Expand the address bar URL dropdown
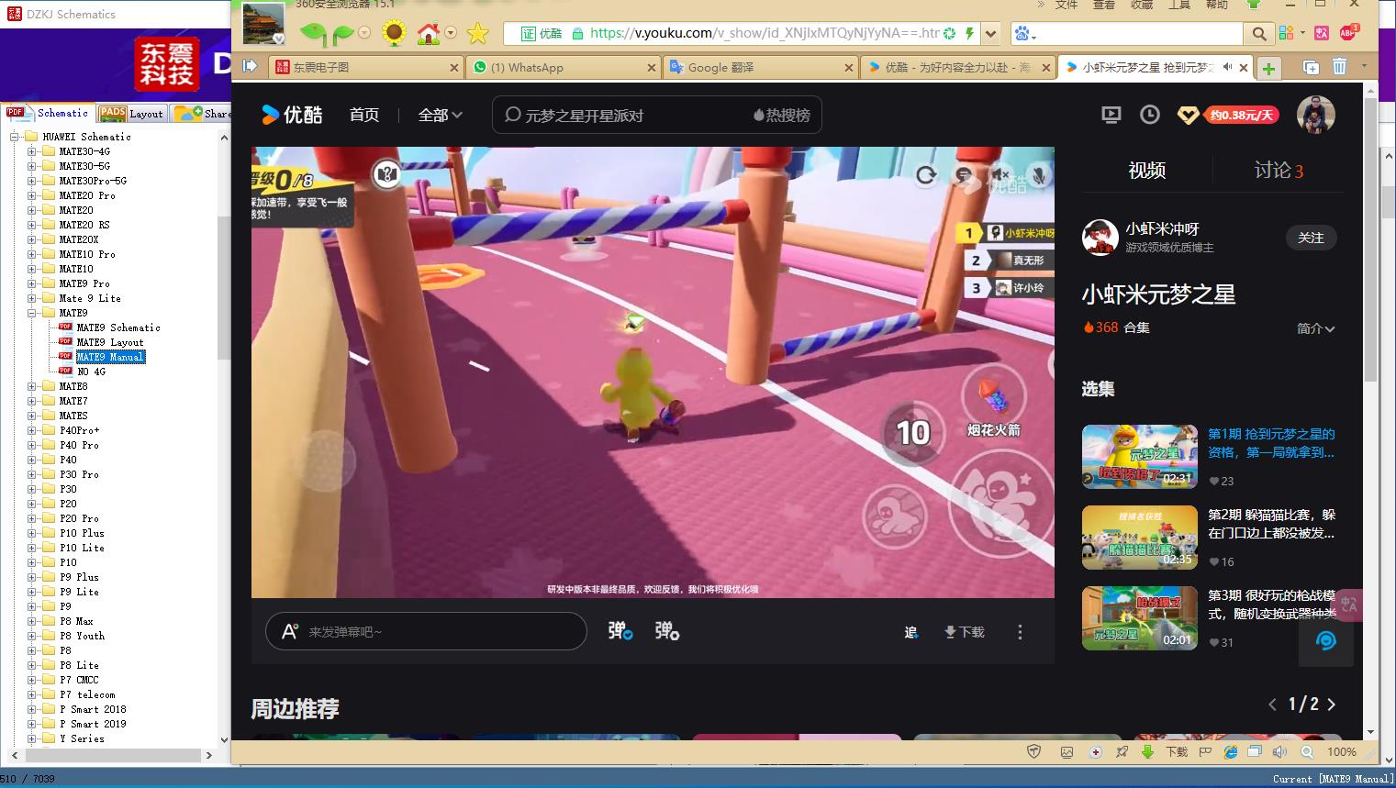Image resolution: width=1396 pixels, height=788 pixels. click(990, 34)
